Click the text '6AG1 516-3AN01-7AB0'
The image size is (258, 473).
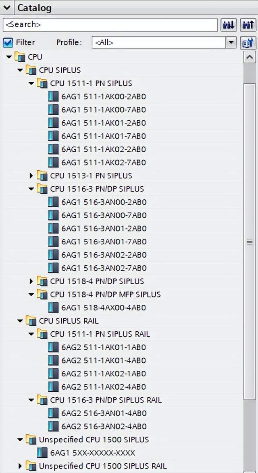tap(104, 242)
